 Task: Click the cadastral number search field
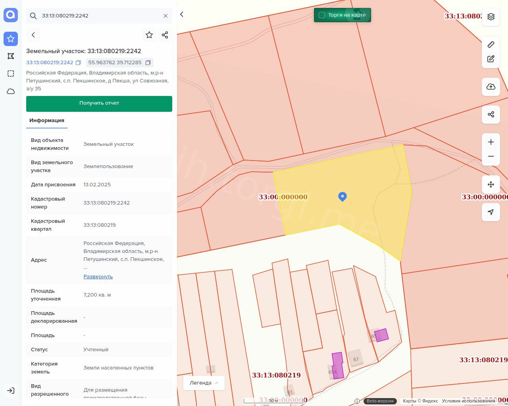pos(99,16)
